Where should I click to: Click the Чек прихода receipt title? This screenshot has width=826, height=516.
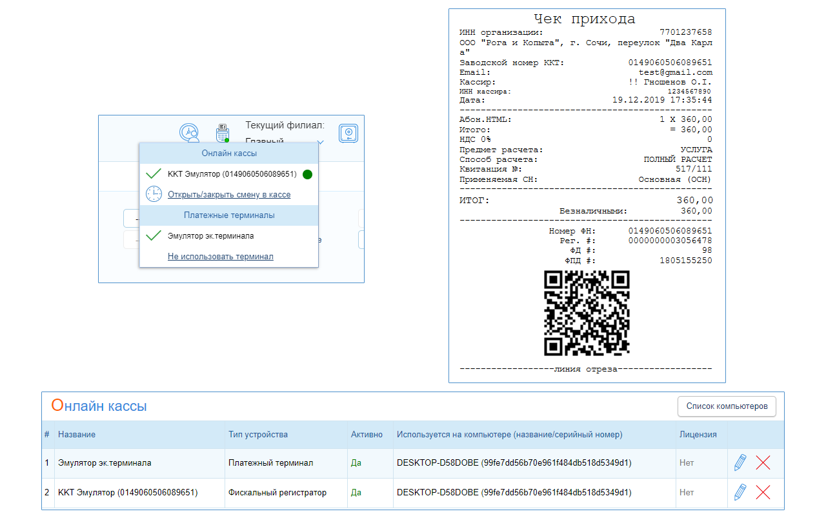(x=585, y=19)
